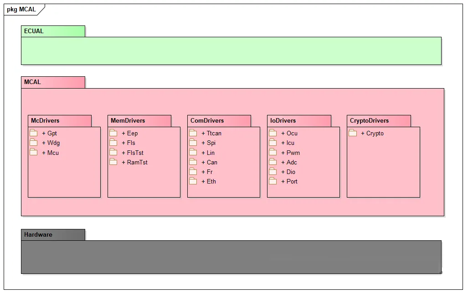Screen dimensions: 468x293
Task: Click the + Spi package entry
Action: click(208, 143)
